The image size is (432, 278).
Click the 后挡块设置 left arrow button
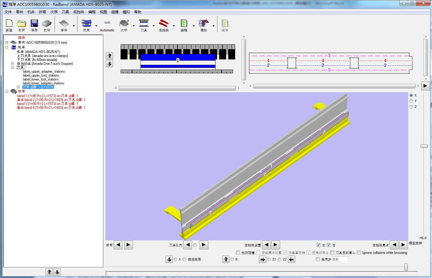click(266, 245)
